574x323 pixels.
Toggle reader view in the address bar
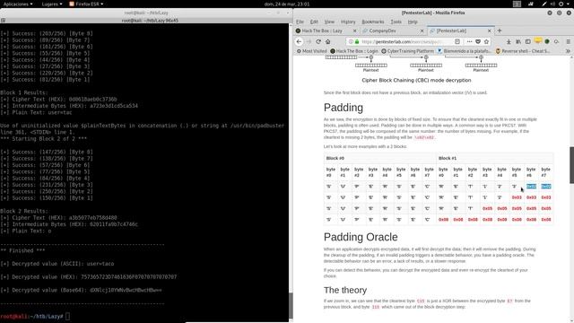point(457,41)
